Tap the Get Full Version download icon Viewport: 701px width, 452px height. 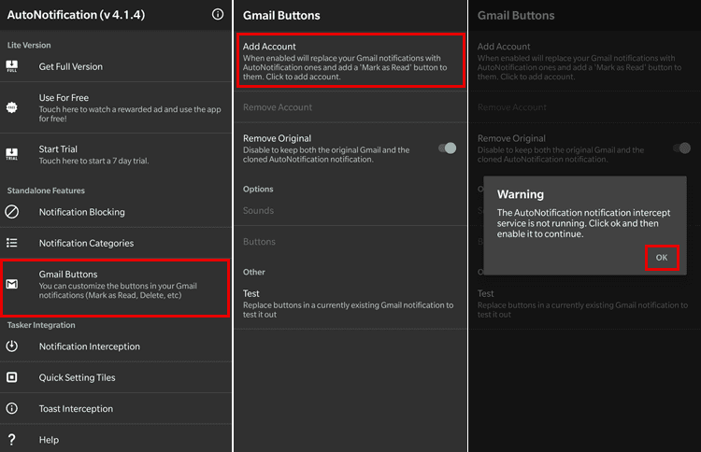[12, 66]
